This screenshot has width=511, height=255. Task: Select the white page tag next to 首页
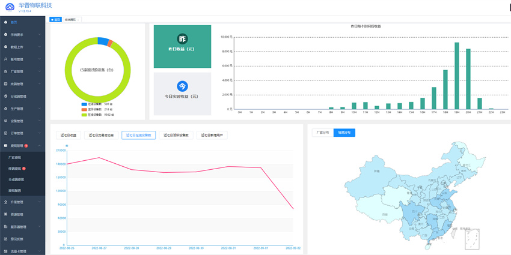[x=72, y=20]
